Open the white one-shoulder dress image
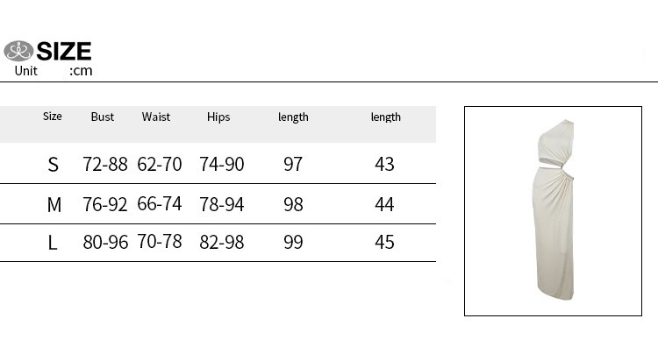 point(553,211)
